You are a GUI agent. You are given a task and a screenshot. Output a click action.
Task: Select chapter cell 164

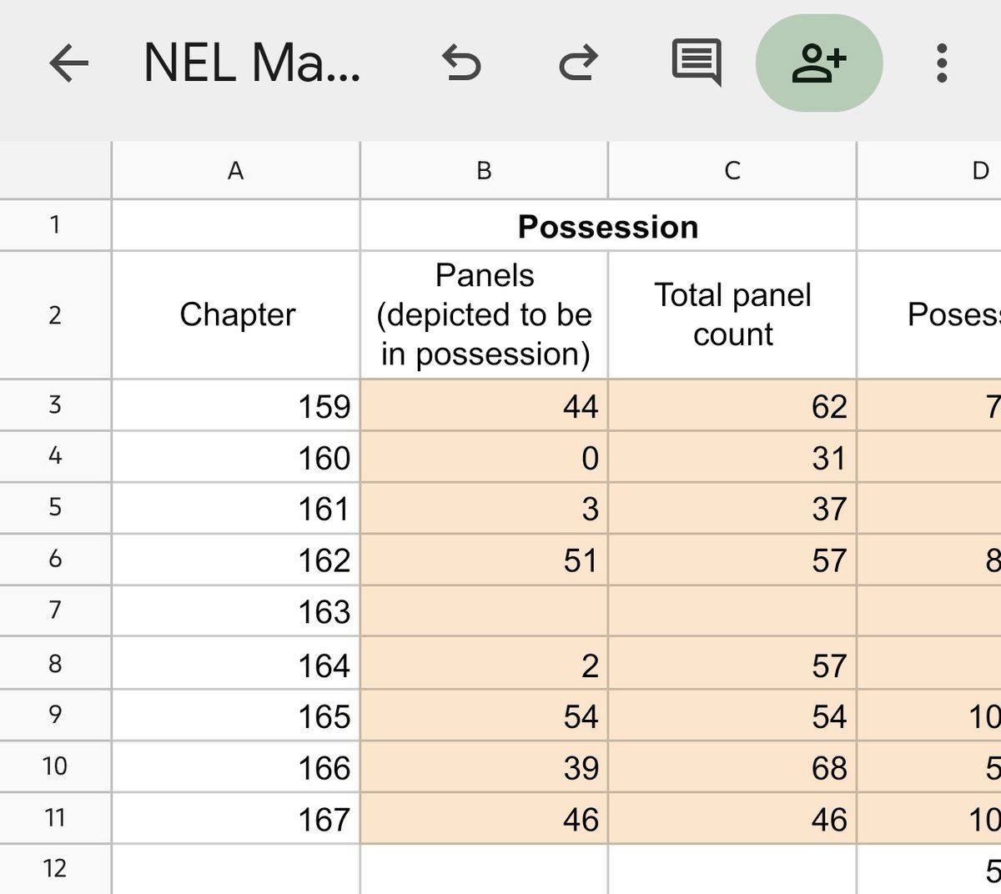tap(236, 664)
